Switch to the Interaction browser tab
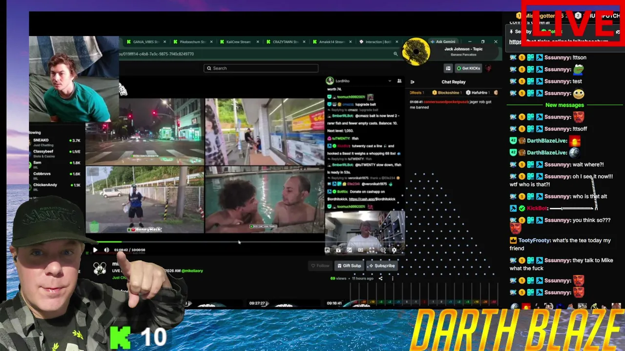This screenshot has width=625, height=351. pos(378,42)
